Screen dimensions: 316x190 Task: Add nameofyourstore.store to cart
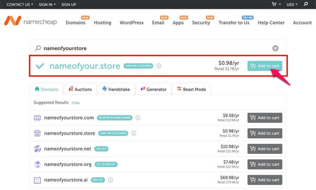[x=265, y=133]
